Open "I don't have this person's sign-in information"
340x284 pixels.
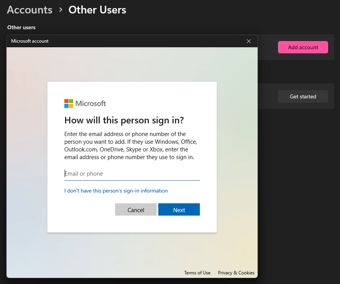pos(116,191)
